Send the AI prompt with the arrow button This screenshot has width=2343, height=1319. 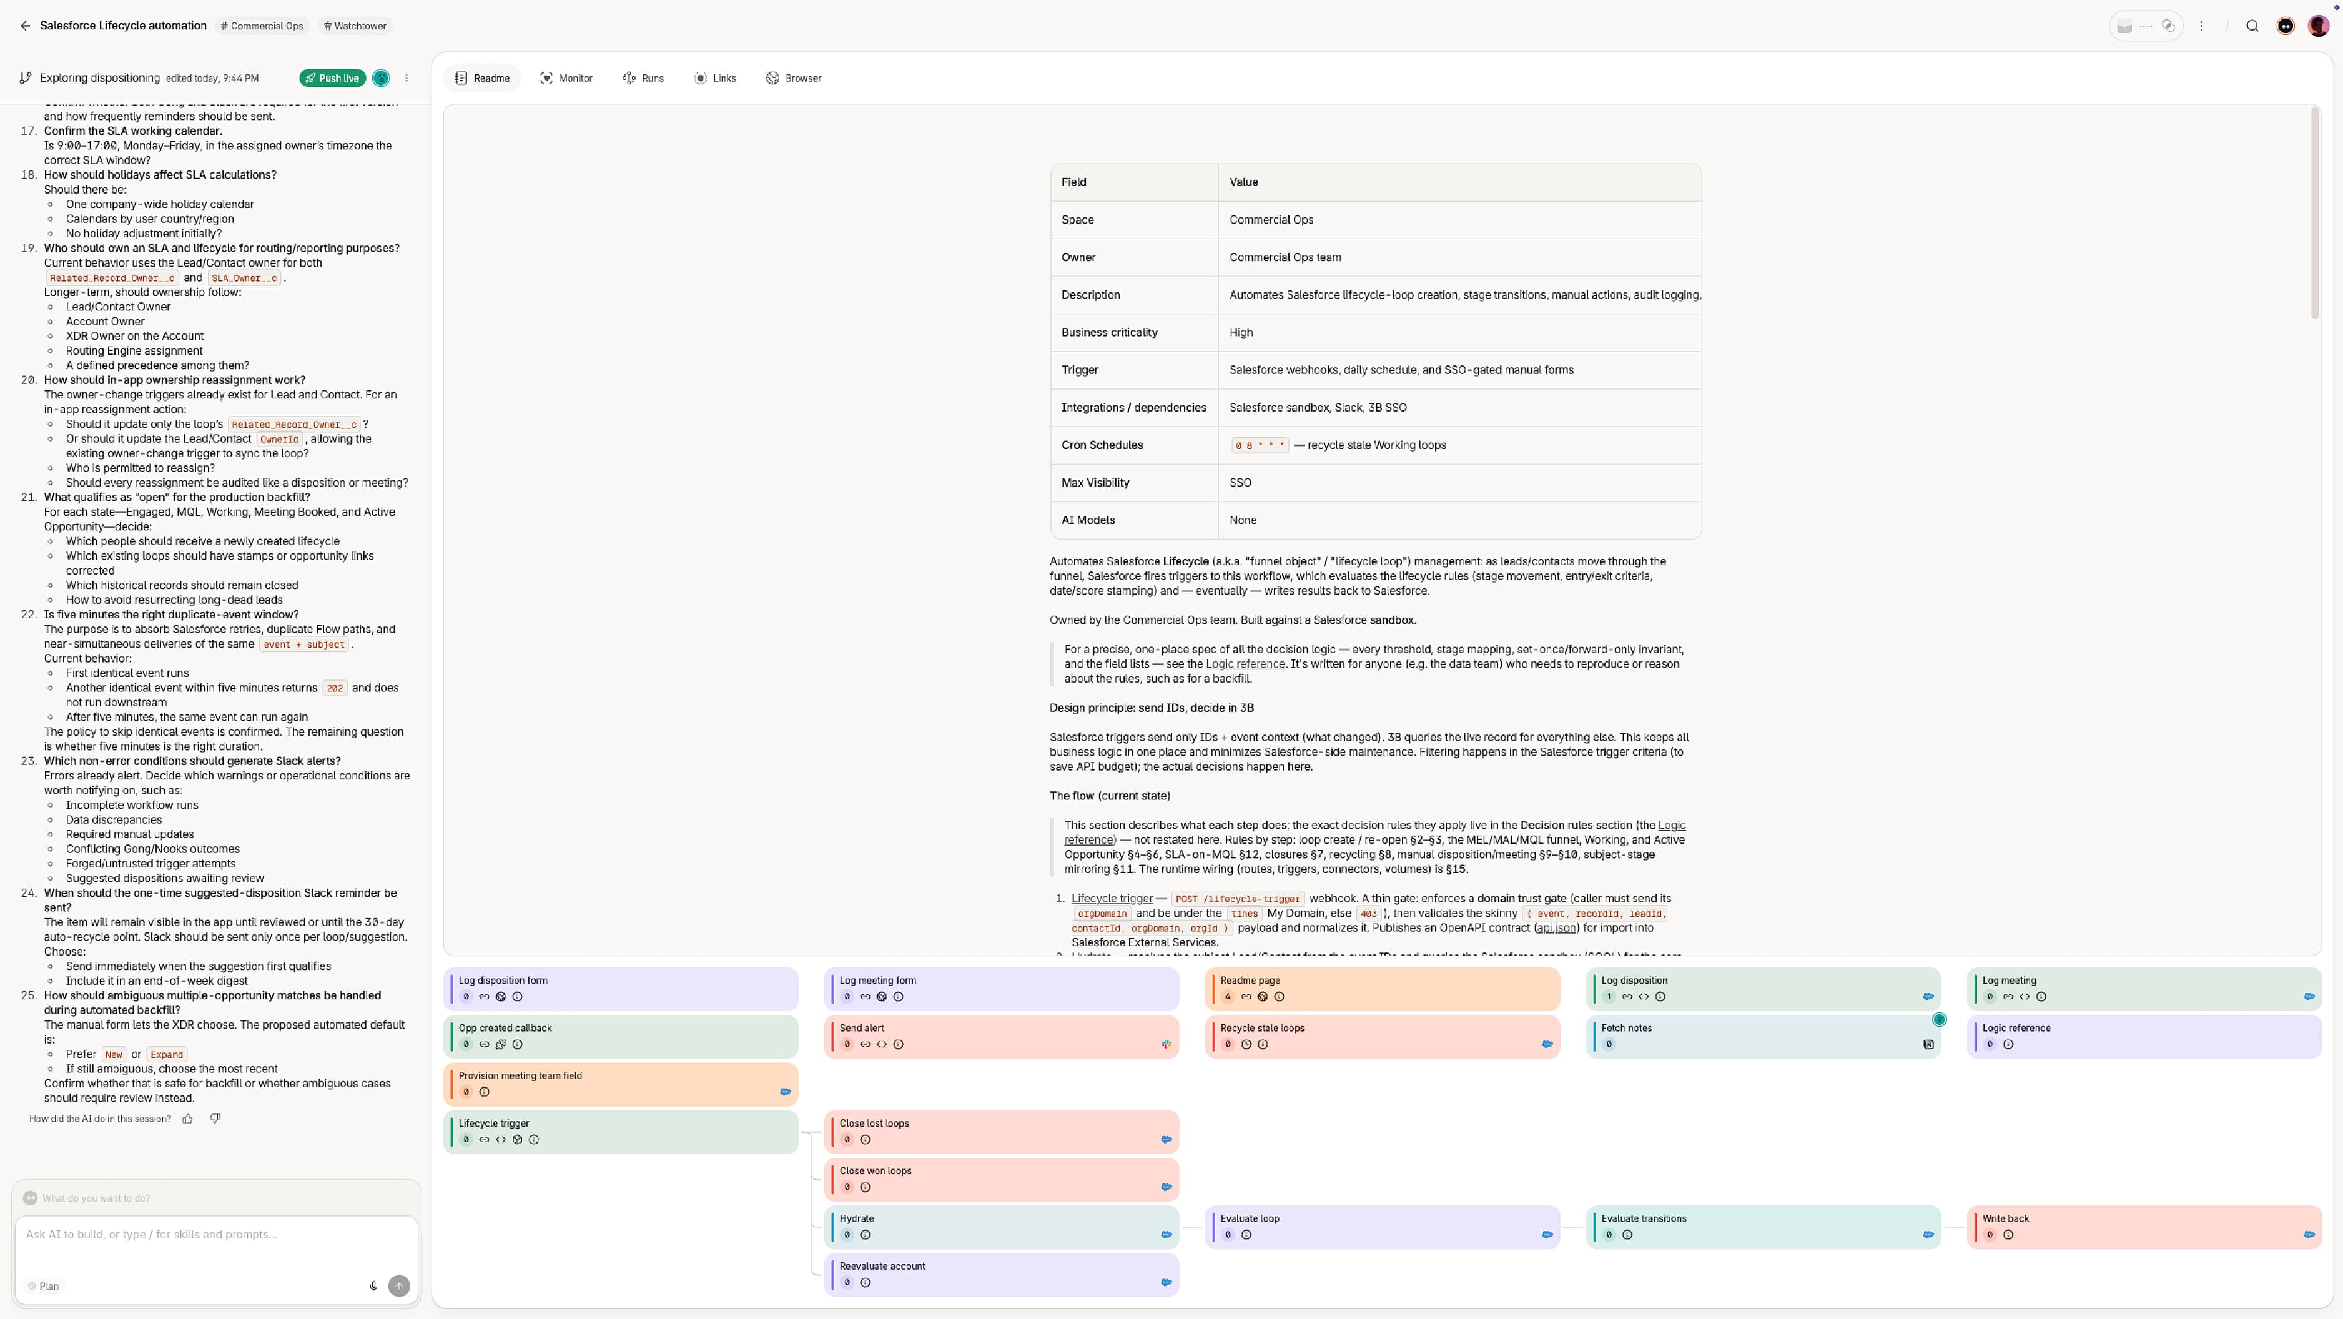[x=398, y=1287]
